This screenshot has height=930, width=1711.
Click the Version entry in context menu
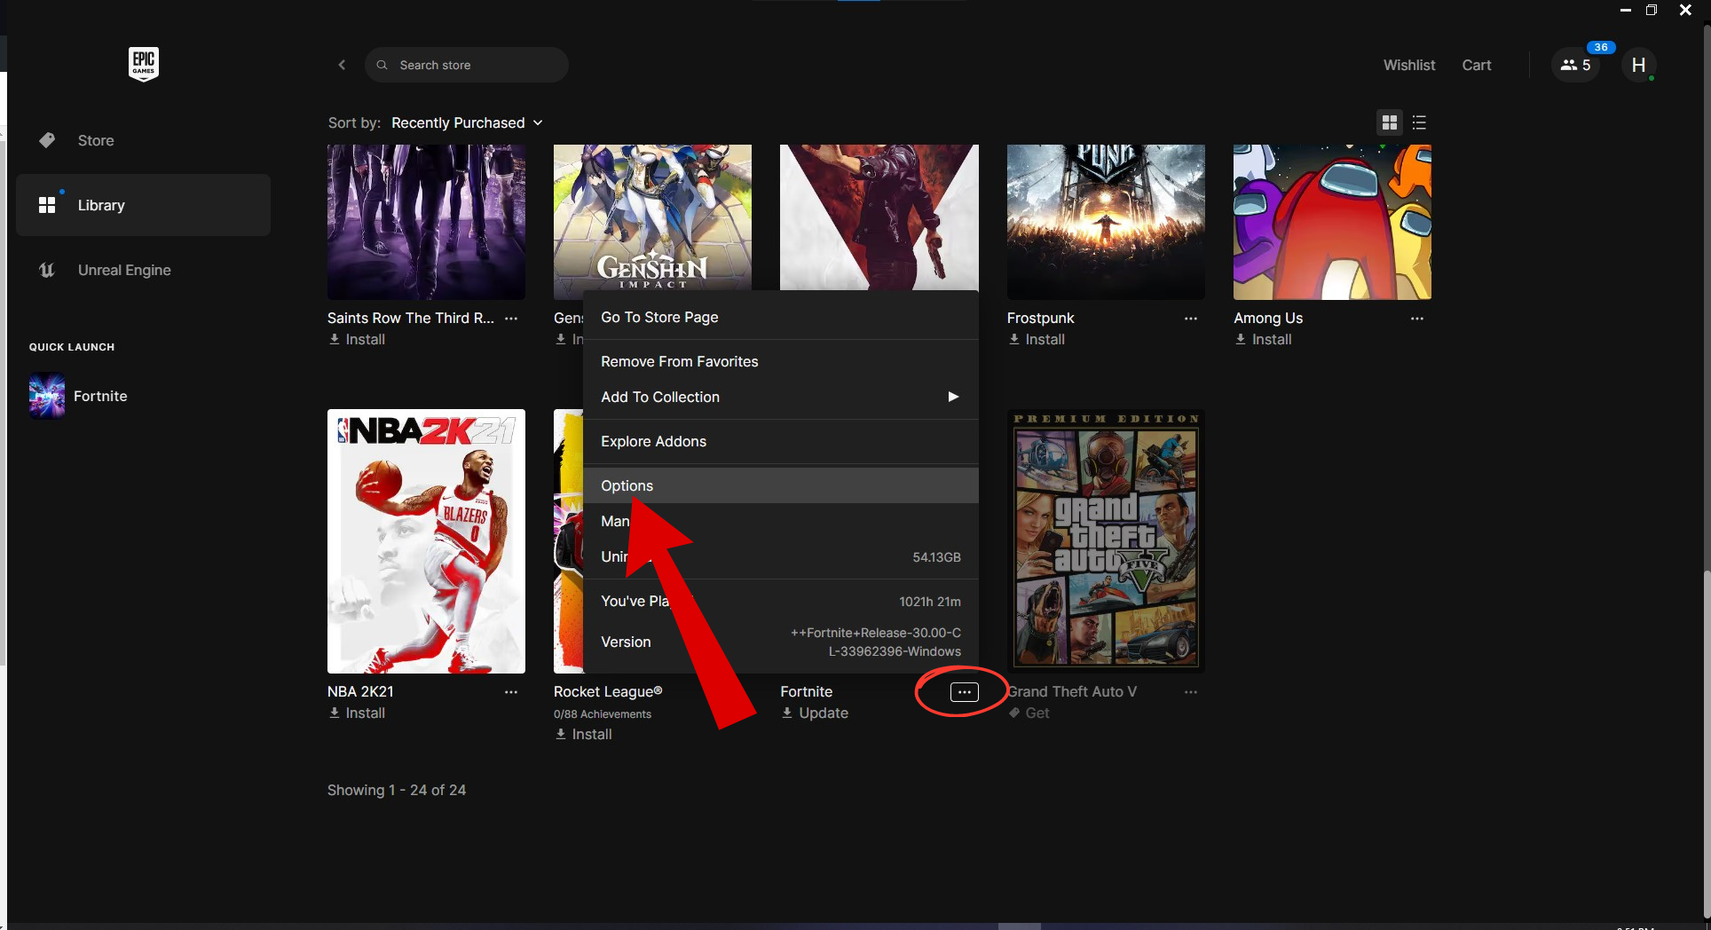(x=781, y=642)
